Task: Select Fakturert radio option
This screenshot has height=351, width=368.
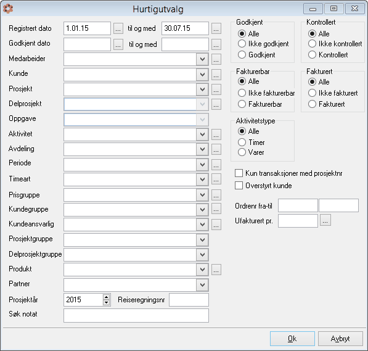Action: (x=327, y=104)
